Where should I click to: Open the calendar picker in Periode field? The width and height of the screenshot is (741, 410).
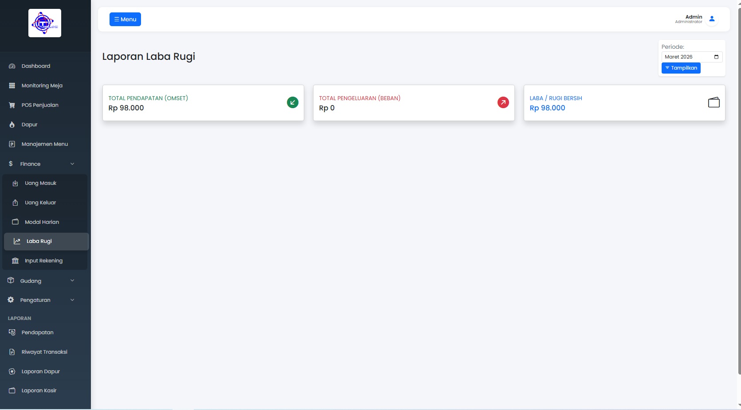(x=716, y=57)
